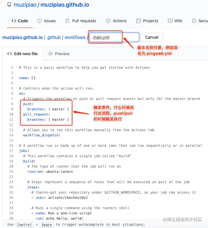Click '- uses: actions/checkout@v2' line

pos(60,197)
